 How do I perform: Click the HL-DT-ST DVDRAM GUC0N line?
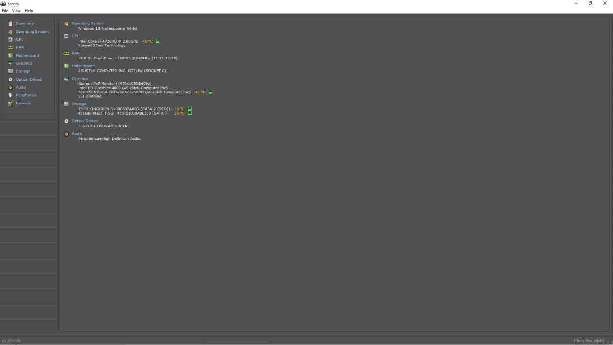103,126
